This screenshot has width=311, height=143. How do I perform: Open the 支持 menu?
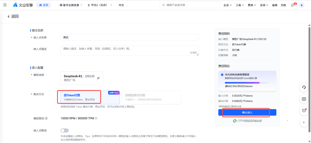(264, 5)
